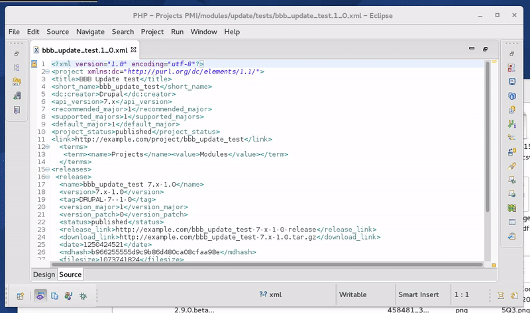530x313 pixels.
Task: Collapse the release element fold at line 16
Action: (x=48, y=177)
